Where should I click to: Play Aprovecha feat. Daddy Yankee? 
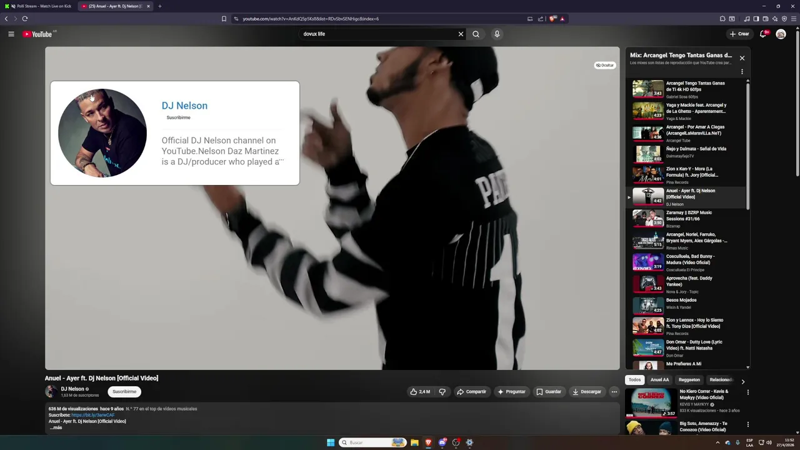point(686,284)
